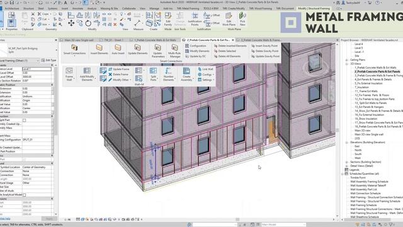The height and width of the screenshot is (227, 403).
Task: Expand the Ceiling Plans tree node
Action: (x=346, y=60)
